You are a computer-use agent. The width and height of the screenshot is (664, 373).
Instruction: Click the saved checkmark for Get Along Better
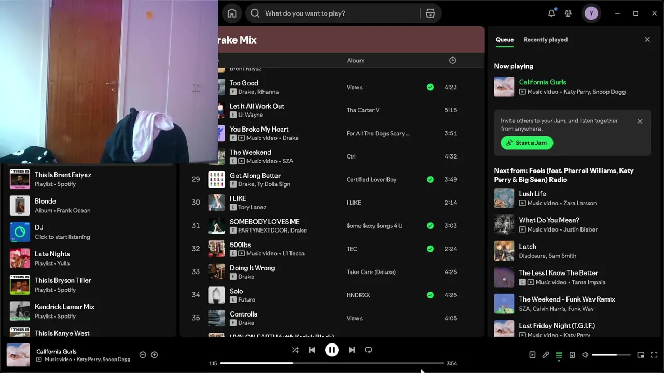430,179
